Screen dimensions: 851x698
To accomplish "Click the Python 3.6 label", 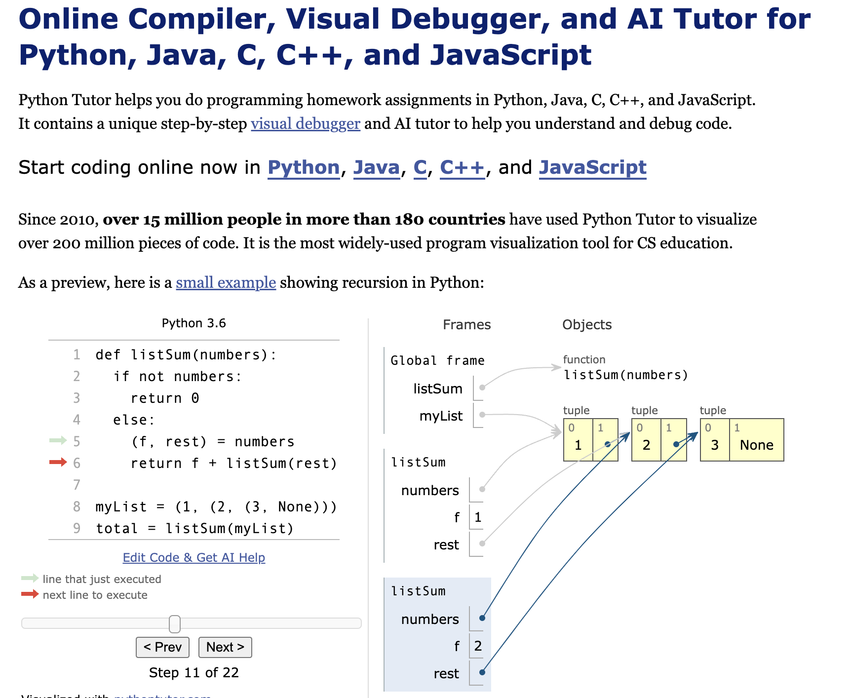I will pyautogui.click(x=194, y=323).
